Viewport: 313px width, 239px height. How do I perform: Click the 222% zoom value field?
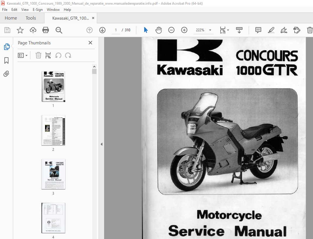[x=200, y=30]
